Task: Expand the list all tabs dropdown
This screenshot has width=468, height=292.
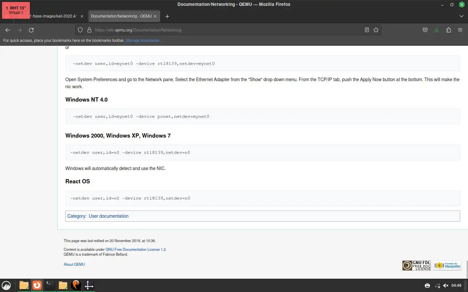Action: coord(461,16)
